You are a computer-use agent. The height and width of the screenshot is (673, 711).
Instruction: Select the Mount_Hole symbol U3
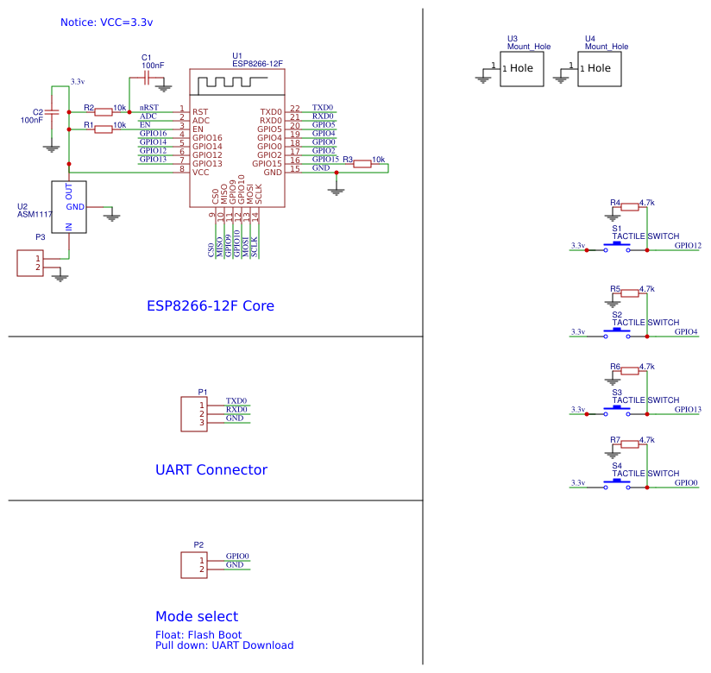coord(521,69)
